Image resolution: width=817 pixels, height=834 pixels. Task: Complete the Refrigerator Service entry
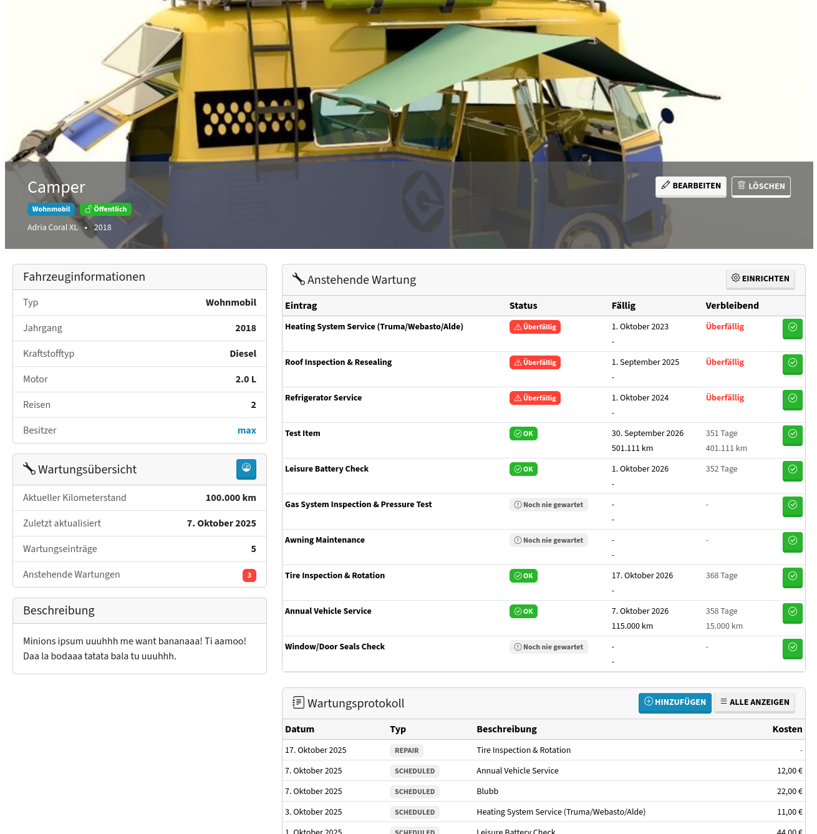(x=792, y=399)
